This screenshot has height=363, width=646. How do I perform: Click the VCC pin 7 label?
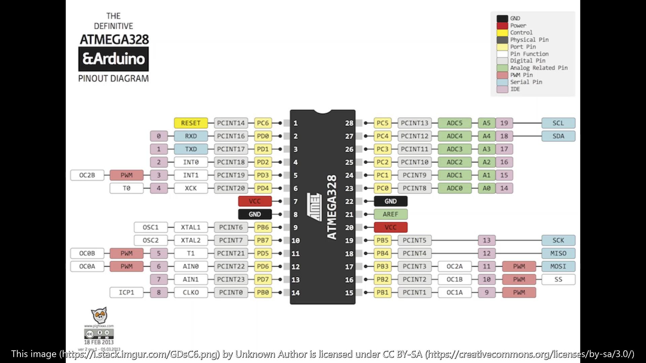255,201
